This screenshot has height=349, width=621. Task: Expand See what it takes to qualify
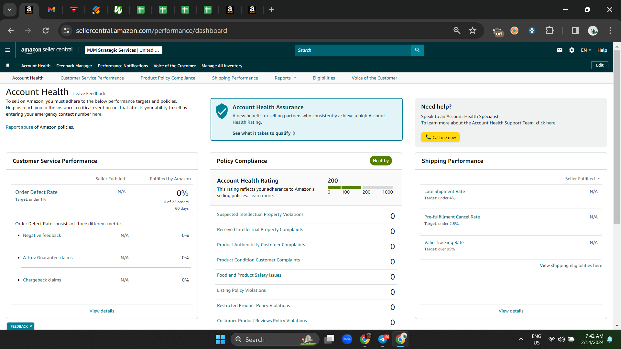tap(264, 133)
